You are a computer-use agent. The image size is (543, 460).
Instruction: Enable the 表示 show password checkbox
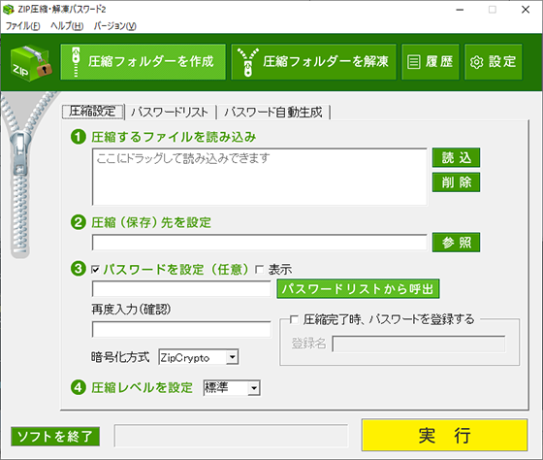pos(259,270)
